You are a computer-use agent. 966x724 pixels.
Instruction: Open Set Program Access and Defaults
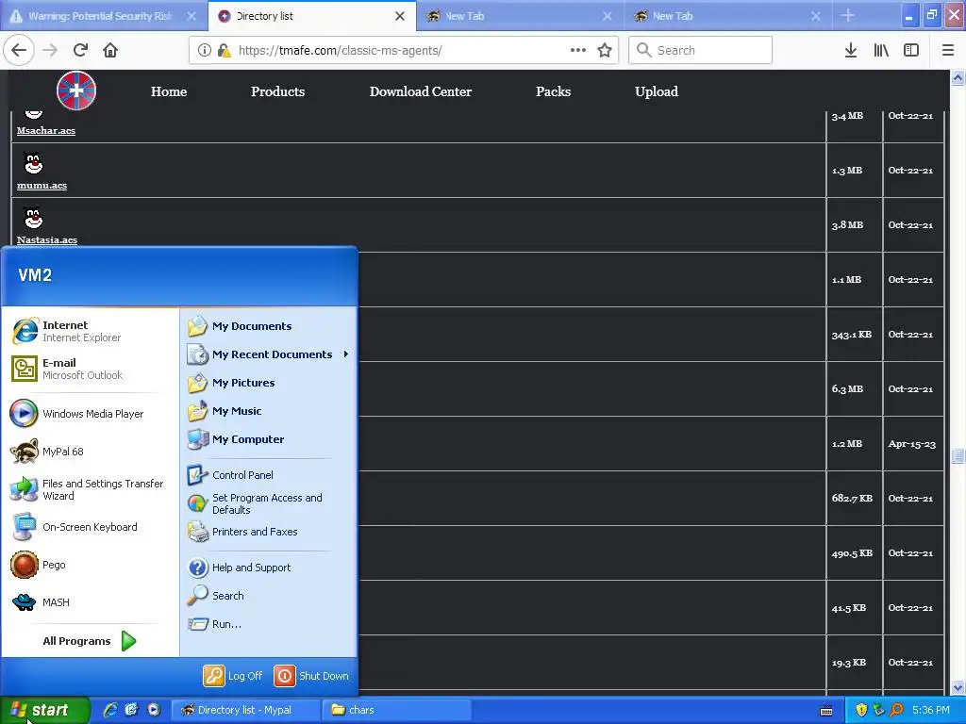(x=268, y=503)
